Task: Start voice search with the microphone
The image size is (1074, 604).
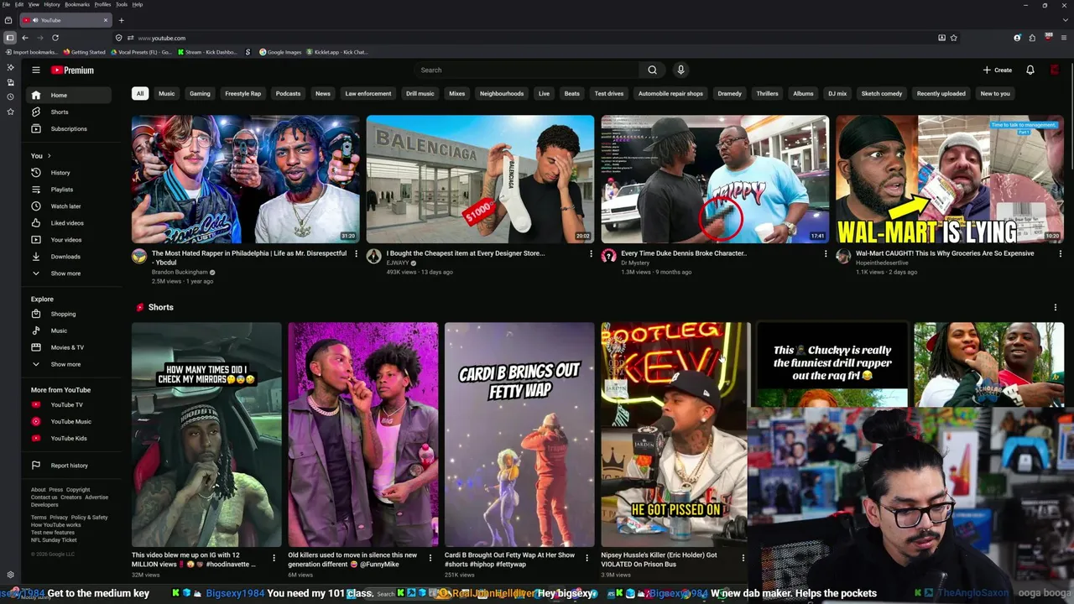Action: pyautogui.click(x=680, y=70)
